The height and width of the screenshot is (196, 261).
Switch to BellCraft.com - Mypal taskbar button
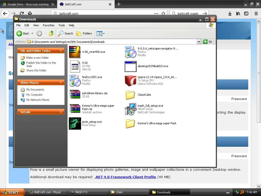pyautogui.click(x=47, y=192)
